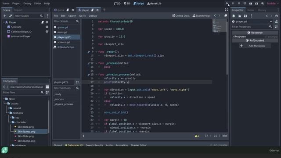This screenshot has height=158, width=281.
Task: Open the Scene menu
Action: (x=6, y=4)
